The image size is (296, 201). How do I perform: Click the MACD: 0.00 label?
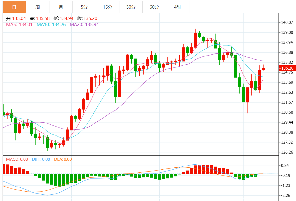17,159
